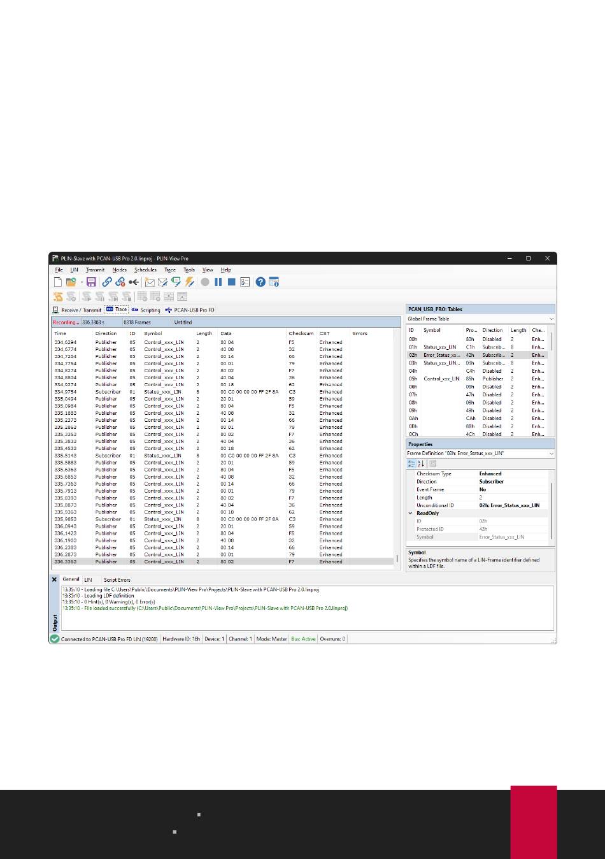
Task: Switch to the Receive / Transmit tab
Action: (77, 310)
